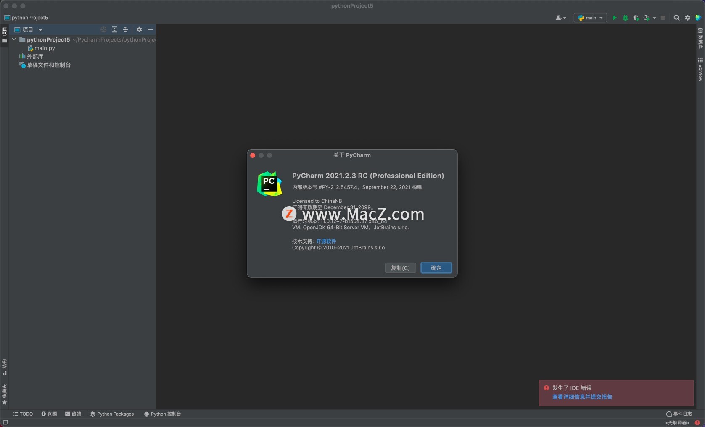Click the Copyright 2010–2021 JetBrains line
This screenshot has height=427, width=705.
339,248
